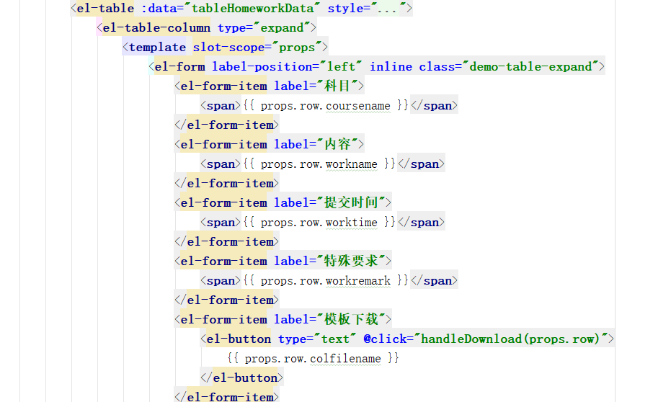Image resolution: width=671 pixels, height=402 pixels.
Task: Click the label value "科目"
Action: (337, 86)
